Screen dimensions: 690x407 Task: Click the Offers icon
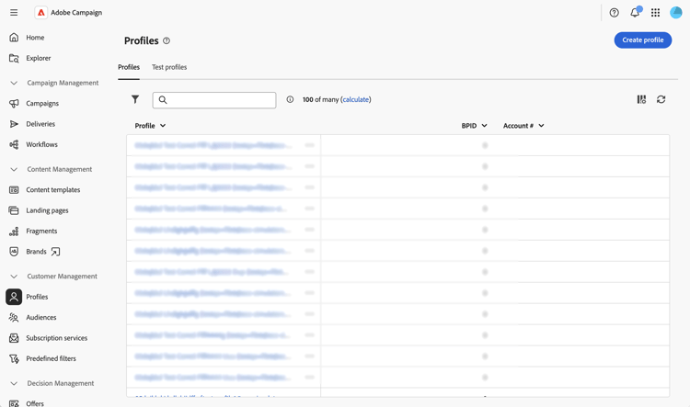(x=14, y=403)
